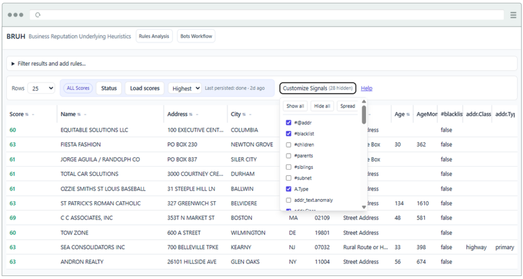Viewport: 523px width, 279px height.
Task: Select EQUITABLE SOLUTIONS LLC name cell
Action: point(94,130)
